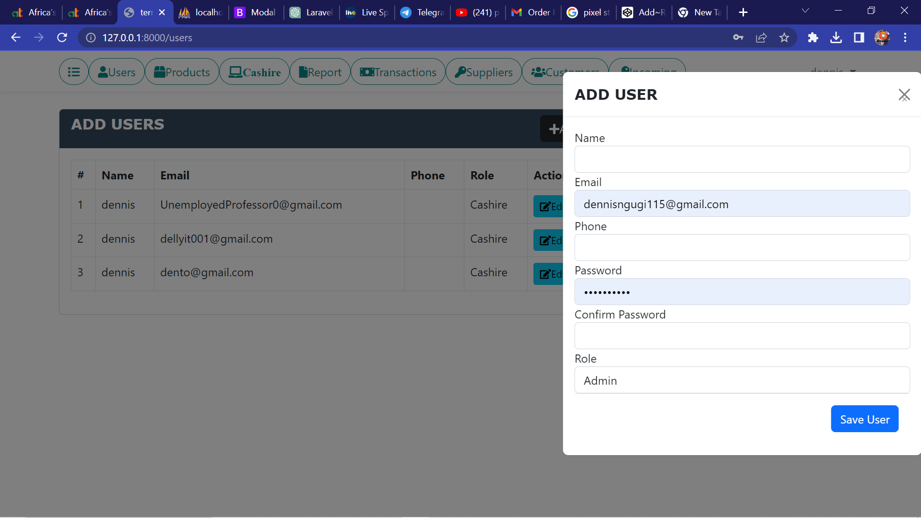This screenshot has width=921, height=518.
Task: Close the current active tab
Action: tap(162, 12)
